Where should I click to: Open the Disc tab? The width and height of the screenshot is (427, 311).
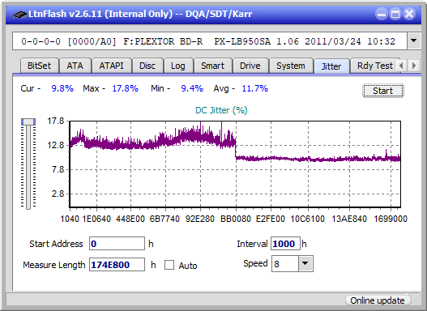pyautogui.click(x=147, y=66)
